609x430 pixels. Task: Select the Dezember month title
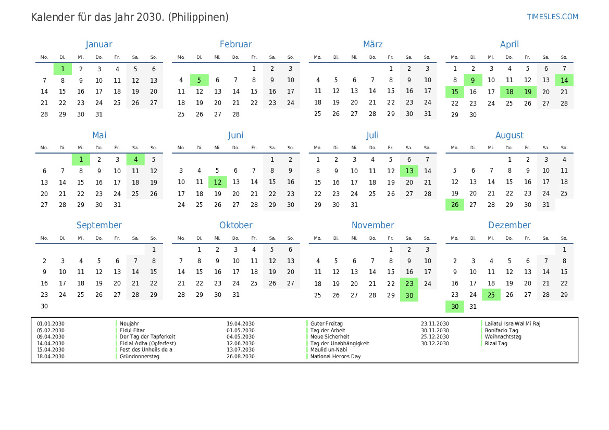509,225
